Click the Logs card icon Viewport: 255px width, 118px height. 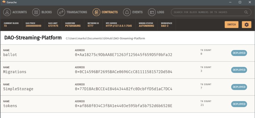pyautogui.click(x=152, y=12)
